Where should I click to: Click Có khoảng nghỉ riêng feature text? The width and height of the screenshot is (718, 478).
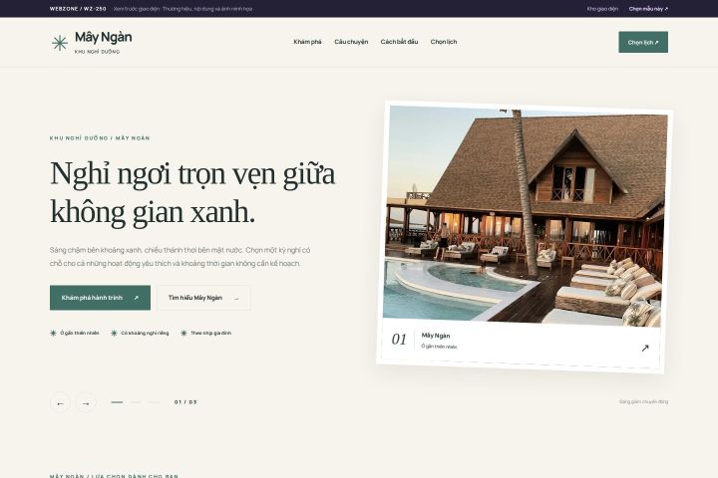coord(145,333)
